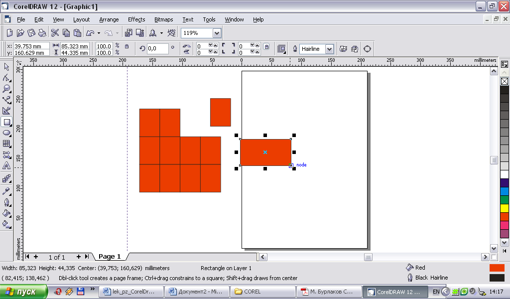Activate the Zoom magnifier tool
The height and width of the screenshot is (299, 510).
click(6, 89)
